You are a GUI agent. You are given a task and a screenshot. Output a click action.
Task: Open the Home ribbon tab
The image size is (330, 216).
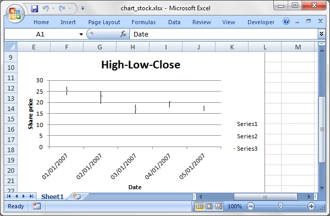click(x=41, y=22)
